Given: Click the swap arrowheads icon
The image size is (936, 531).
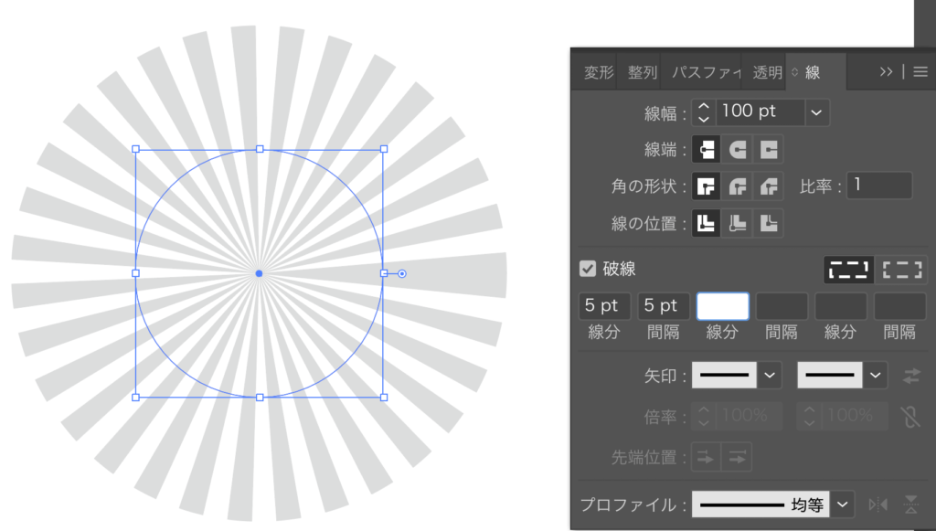Looking at the screenshot, I should click(911, 376).
